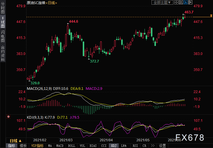This screenshot has height=148, width=213.
Task: Click the D:77.1 value
Action: pos(62,117)
